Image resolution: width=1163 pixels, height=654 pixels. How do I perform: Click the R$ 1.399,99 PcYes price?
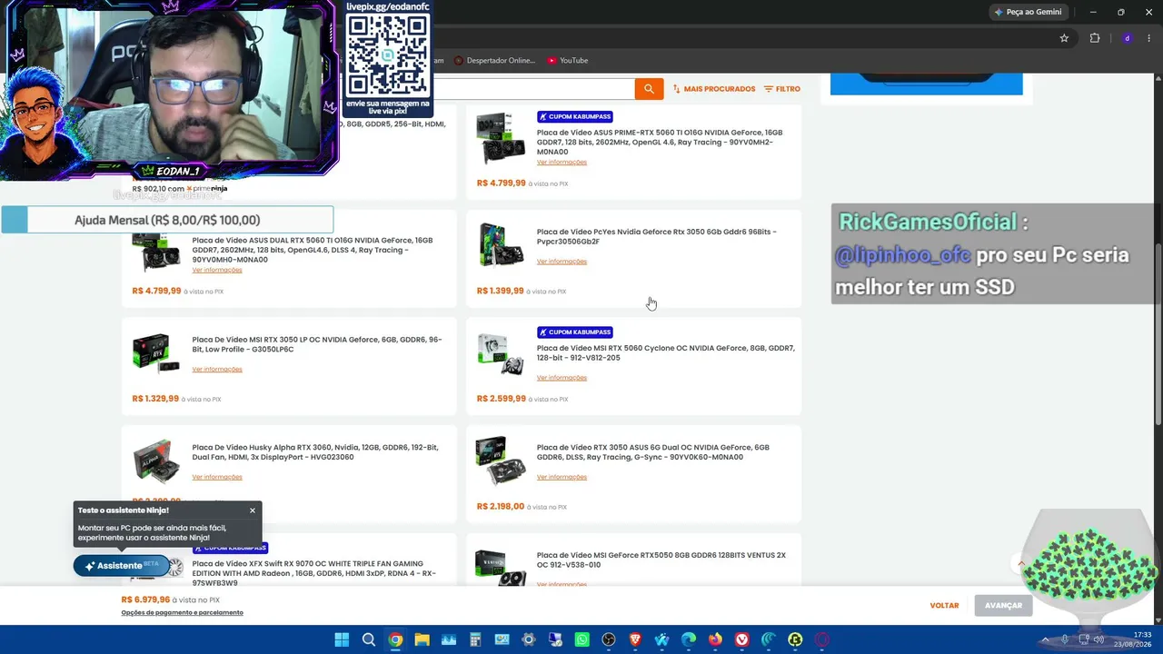[501, 291]
